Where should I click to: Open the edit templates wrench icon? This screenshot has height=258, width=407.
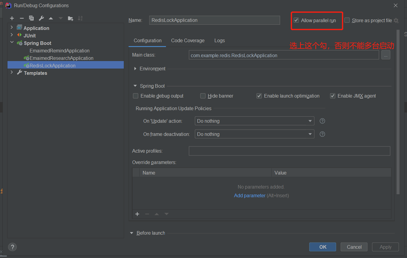[x=41, y=18]
